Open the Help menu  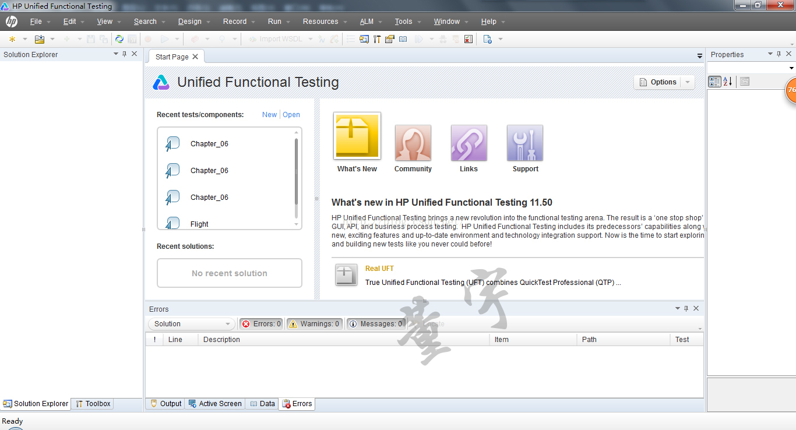coord(488,22)
